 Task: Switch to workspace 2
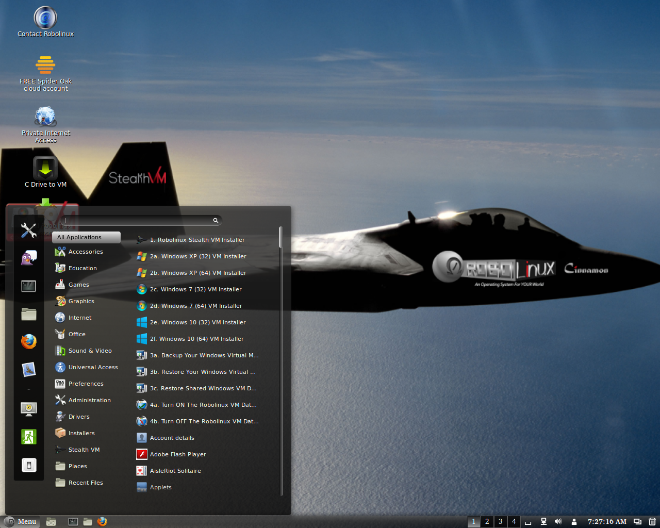pos(487,521)
